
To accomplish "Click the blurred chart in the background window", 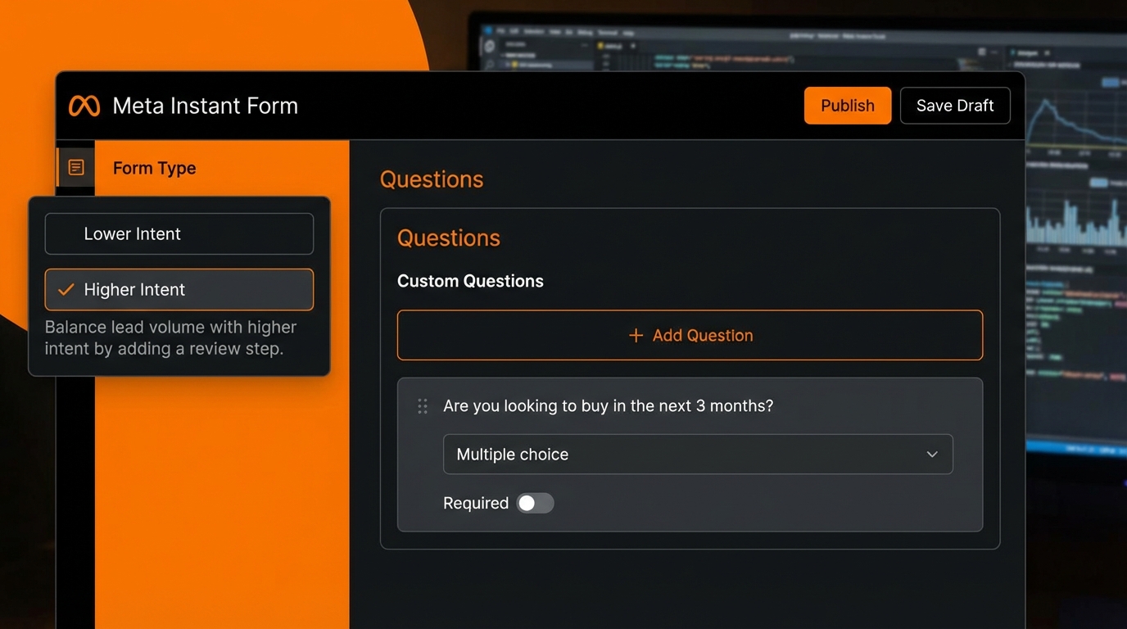I will [x=1075, y=213].
